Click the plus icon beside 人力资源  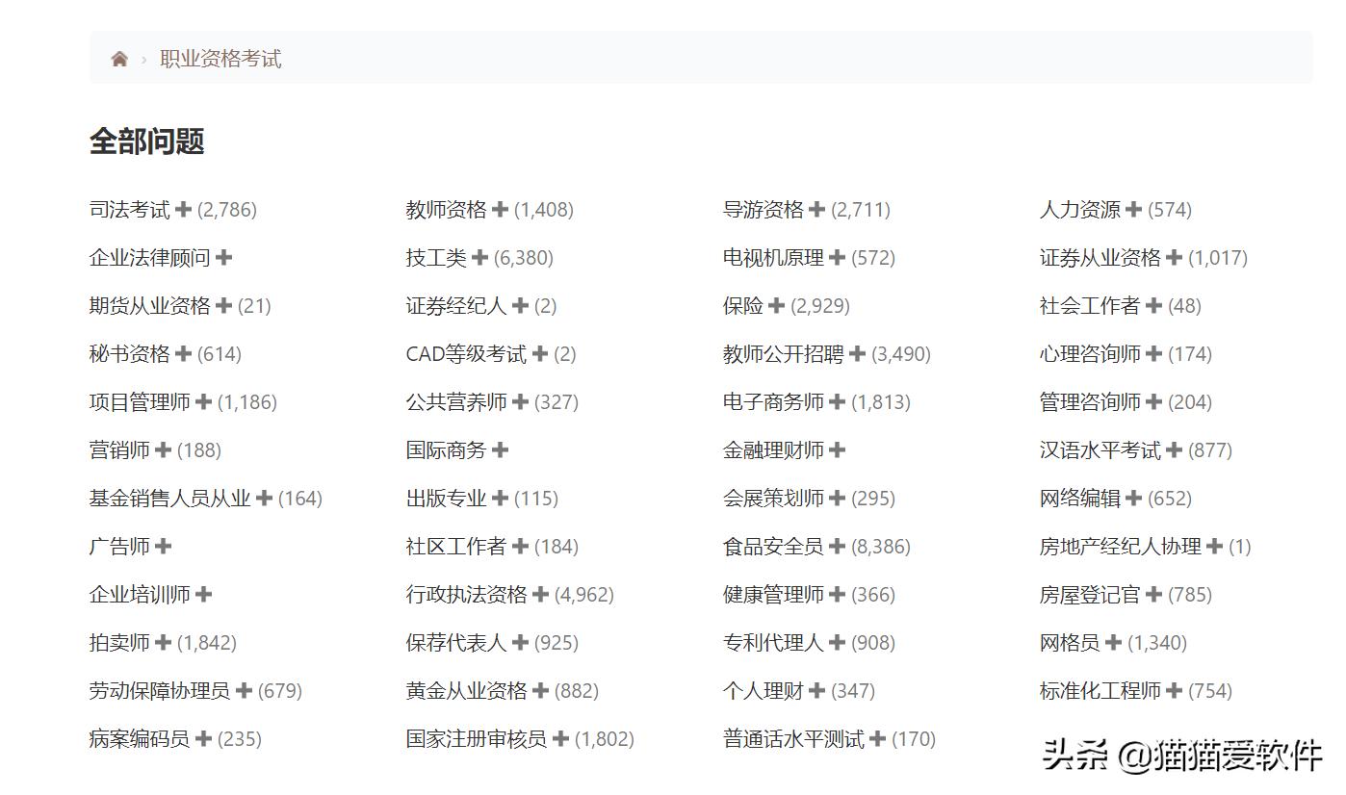(1135, 209)
